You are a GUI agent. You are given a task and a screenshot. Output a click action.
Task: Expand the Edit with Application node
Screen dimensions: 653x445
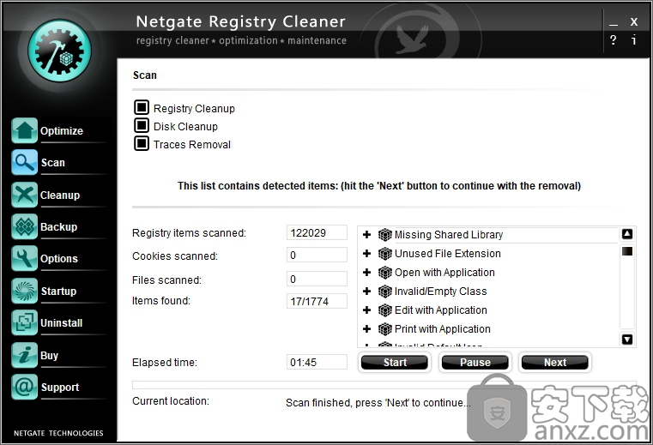(x=367, y=310)
